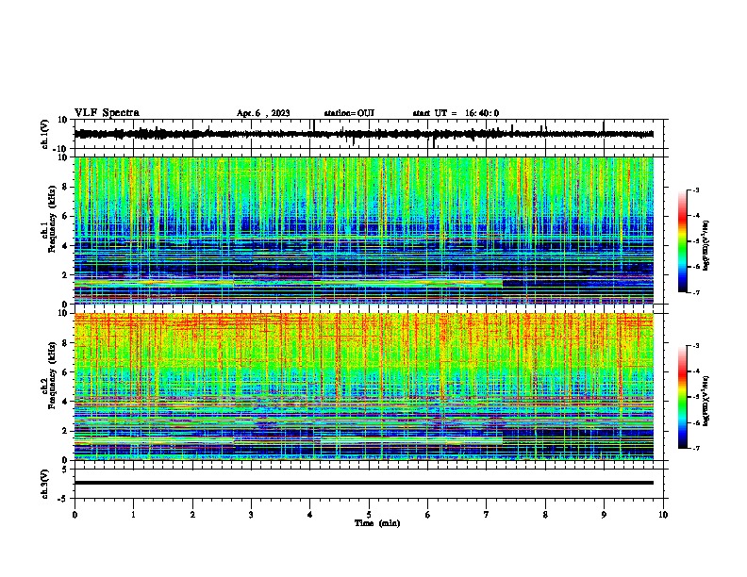The height and width of the screenshot is (577, 747).
Task: Click the "VLF Spectra" title text
Action: tap(107, 113)
